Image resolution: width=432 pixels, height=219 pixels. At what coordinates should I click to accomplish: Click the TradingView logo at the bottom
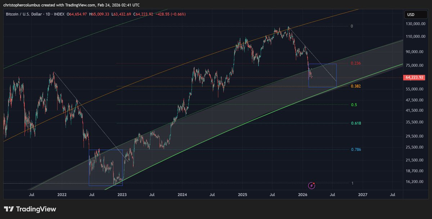[x=30, y=209]
